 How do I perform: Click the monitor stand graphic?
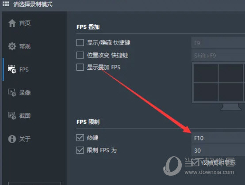pos(230,107)
